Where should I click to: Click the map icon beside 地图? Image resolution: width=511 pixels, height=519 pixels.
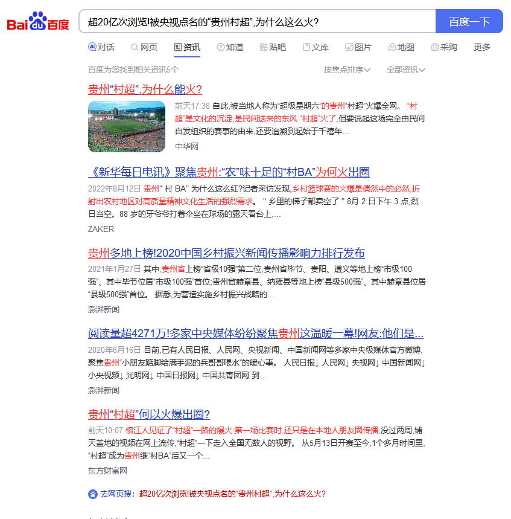point(392,47)
